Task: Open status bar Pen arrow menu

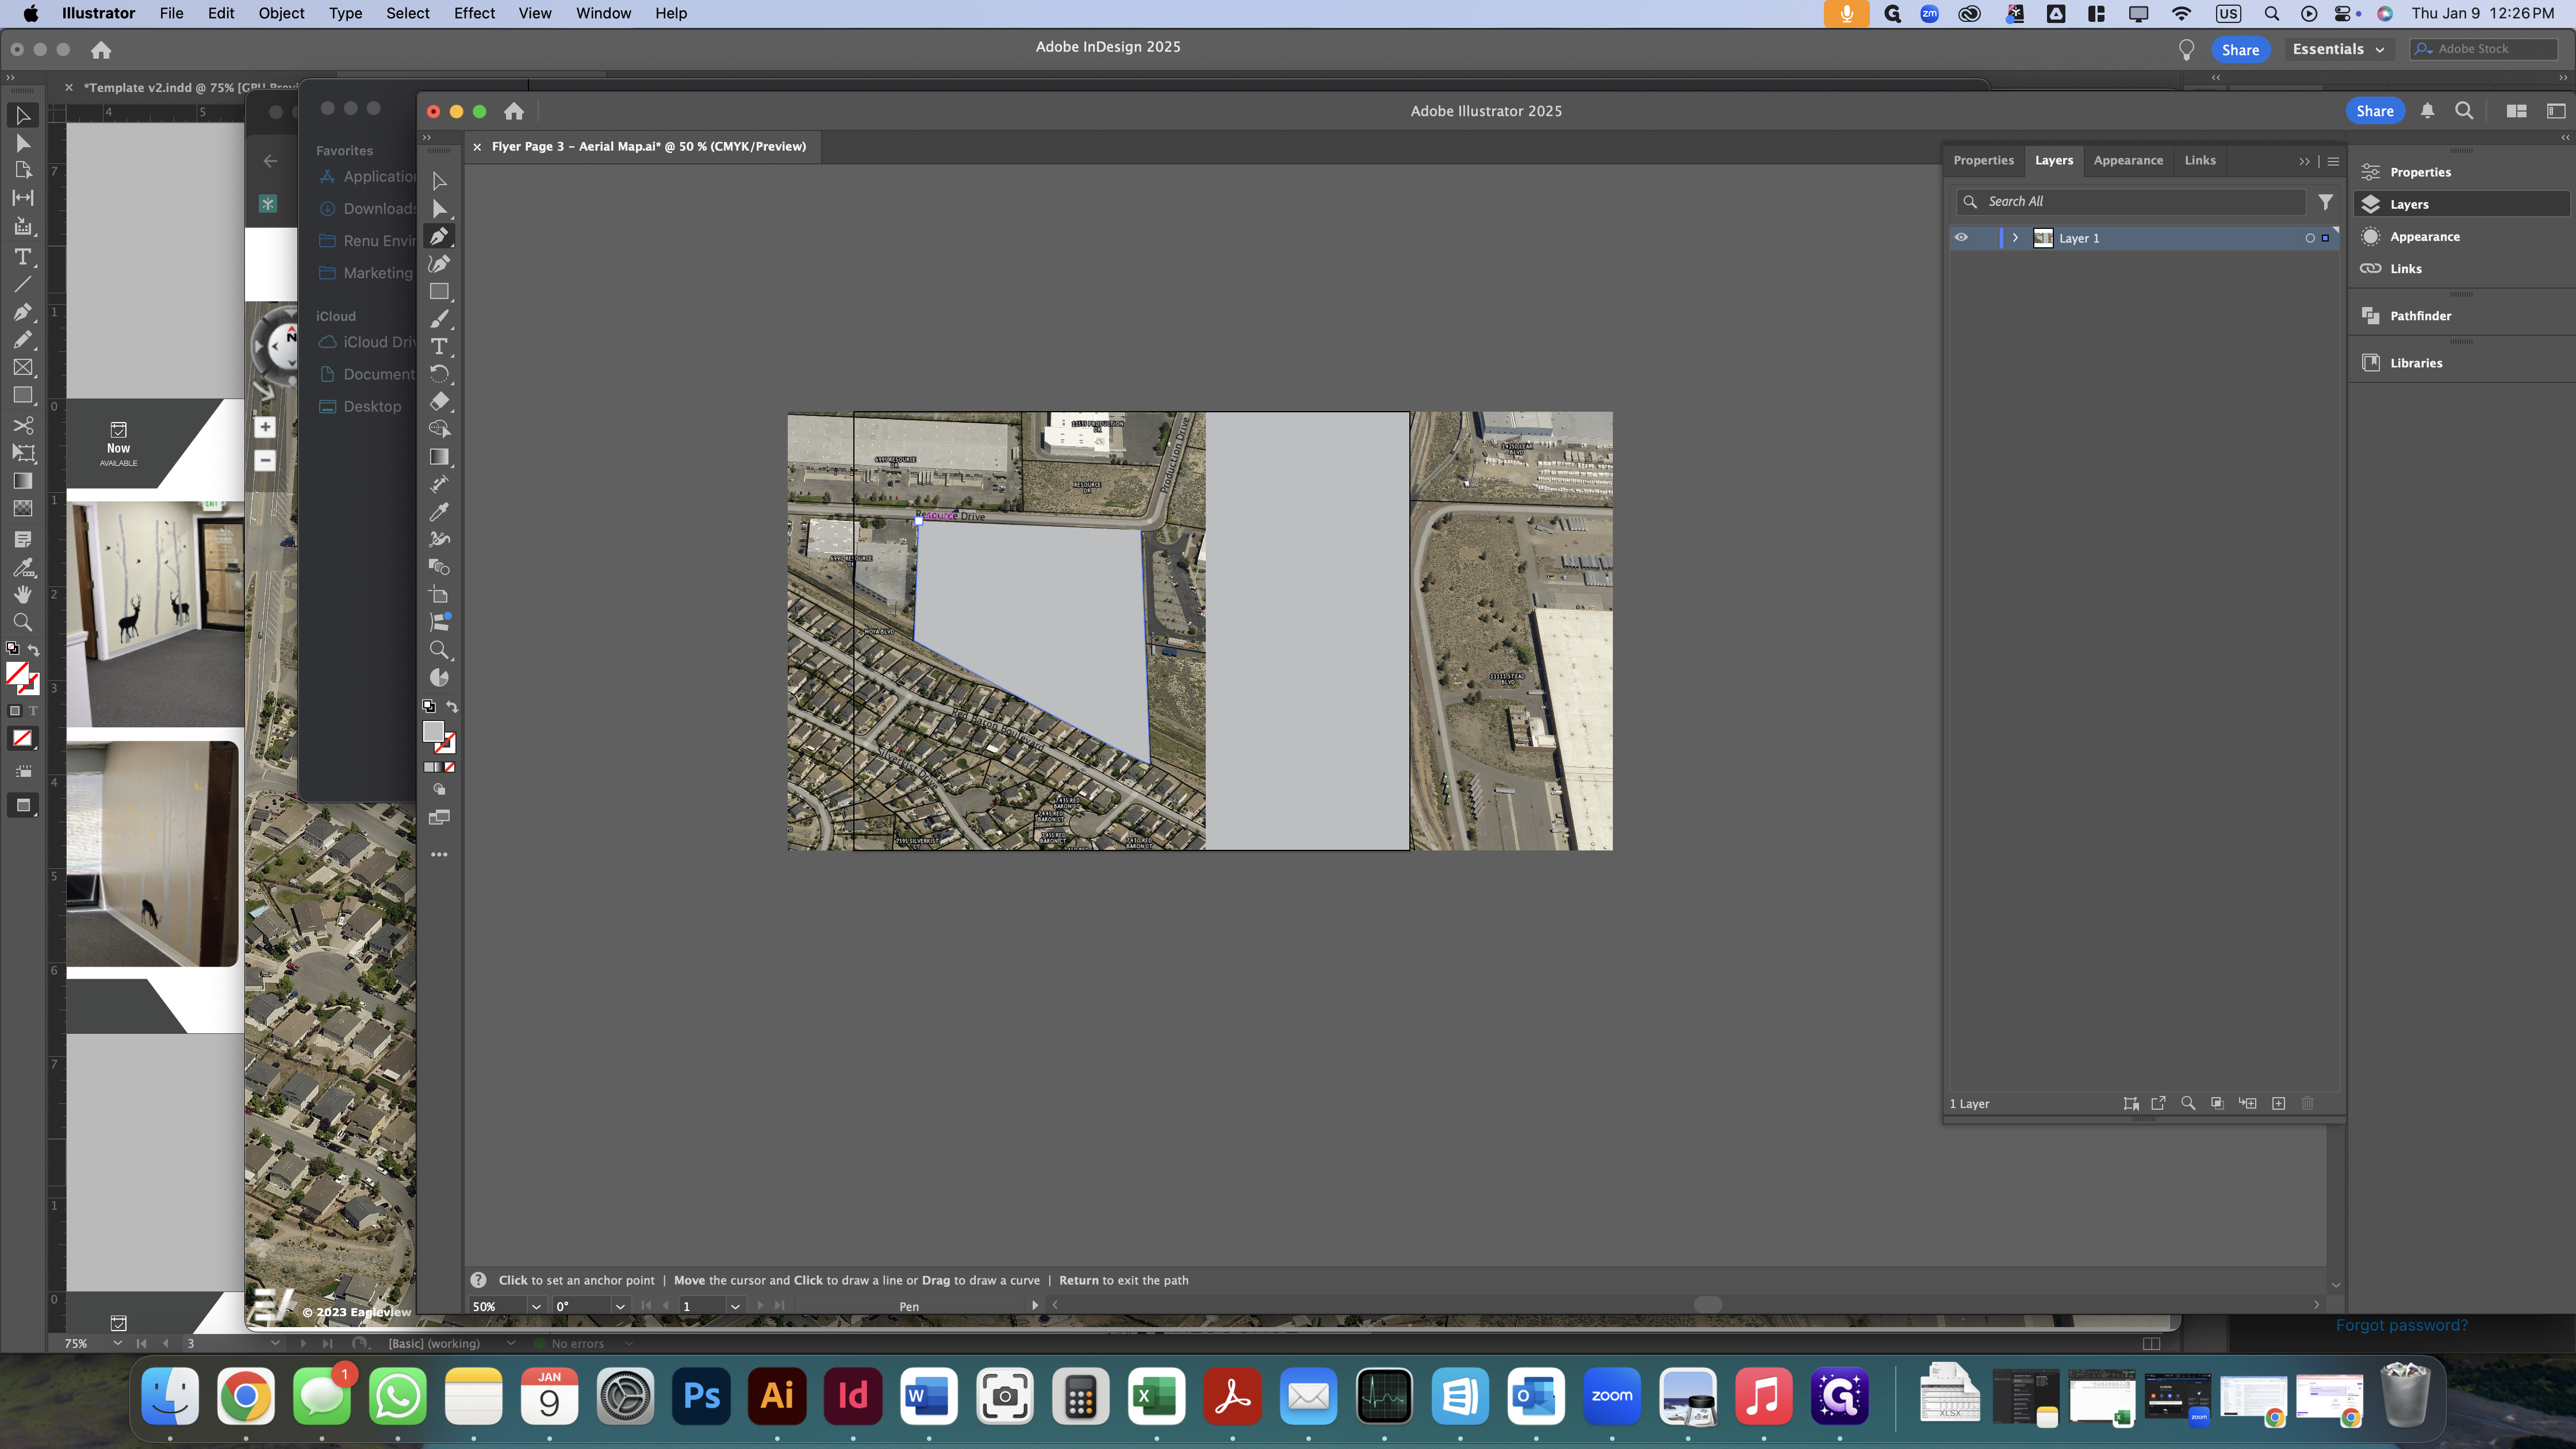Action: tap(1035, 1305)
